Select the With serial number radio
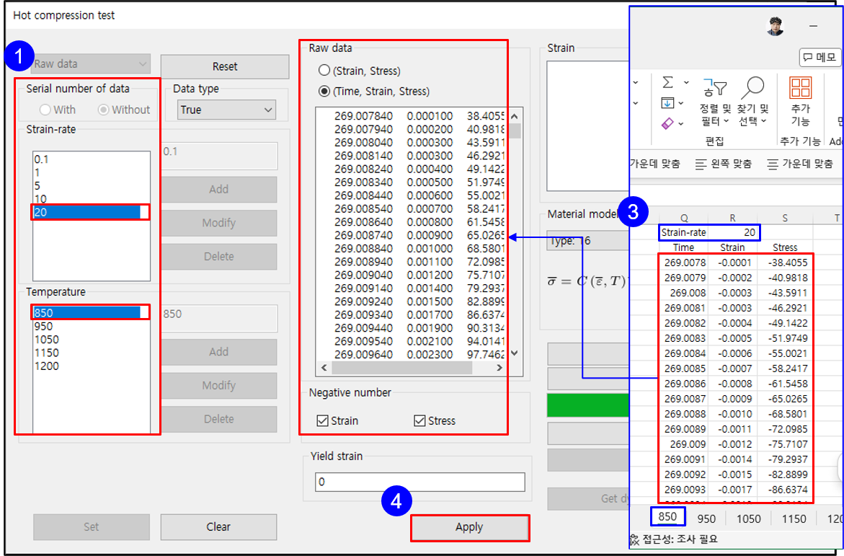Screen dimensions: 844x556 pos(57,110)
